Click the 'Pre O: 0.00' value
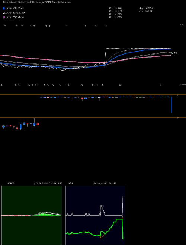Image resolution: width=186 pixels, height=245 pixels. 116,8
